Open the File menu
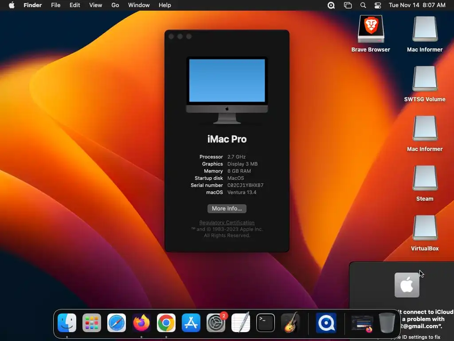Viewport: 454px width, 341px height. click(55, 5)
